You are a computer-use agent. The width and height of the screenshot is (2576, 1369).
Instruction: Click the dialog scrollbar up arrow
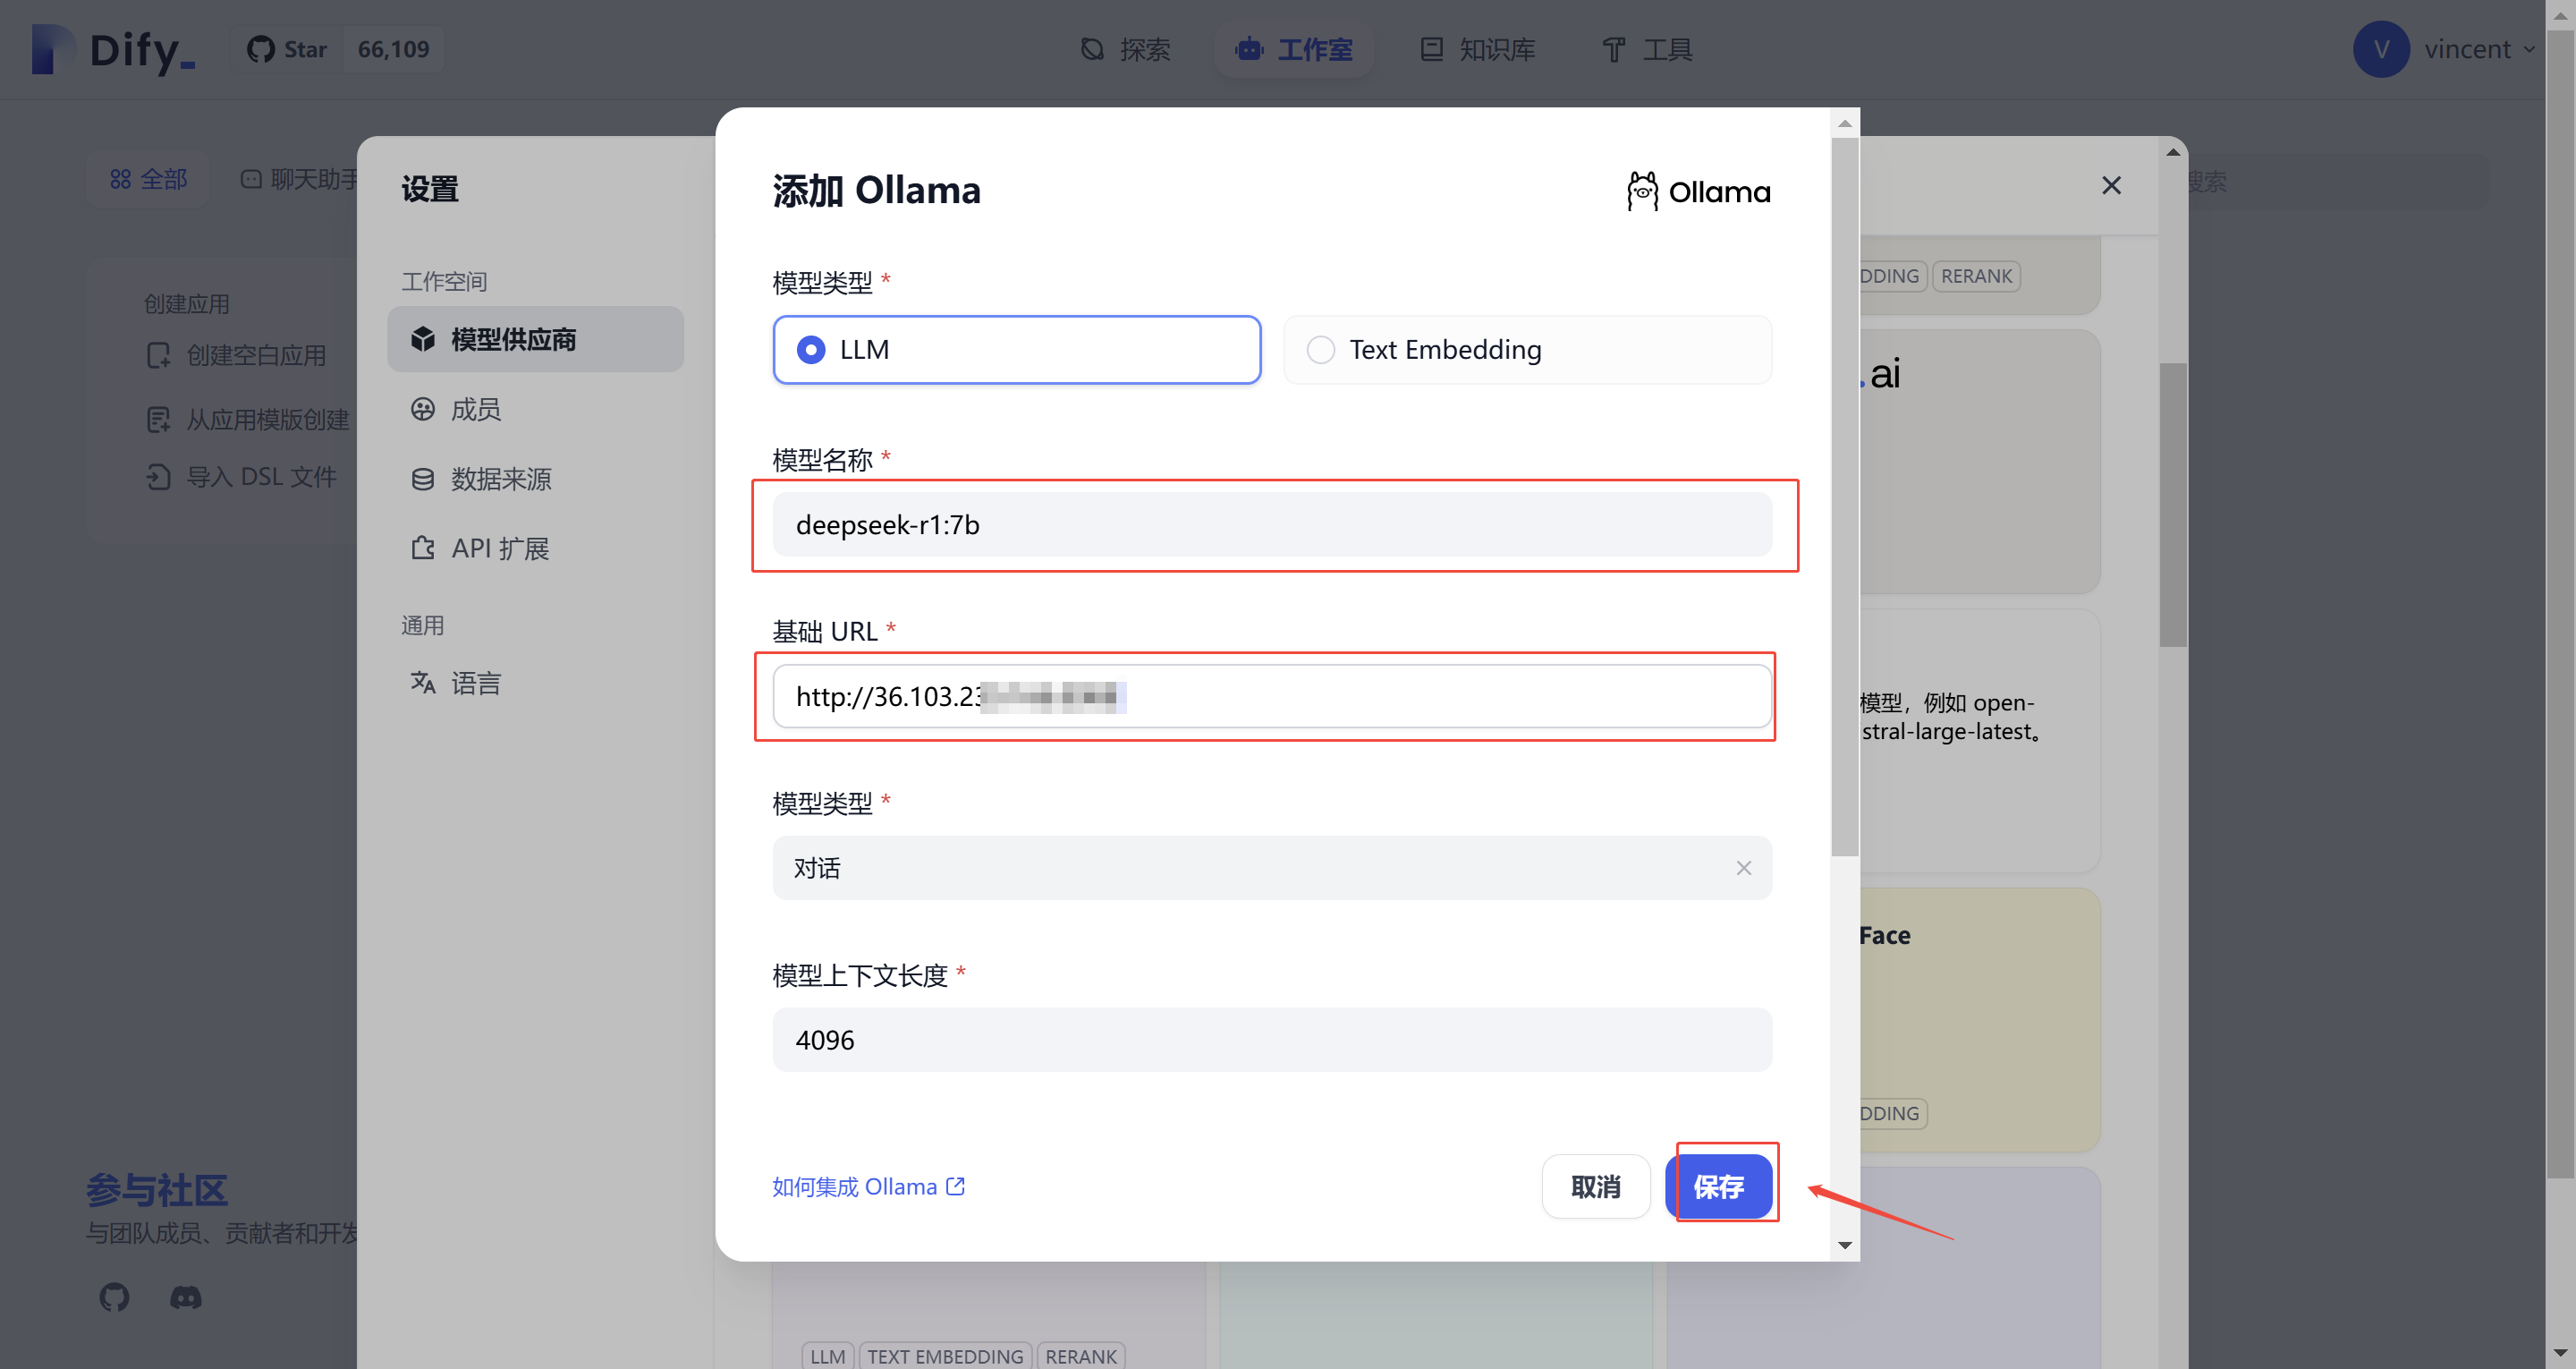point(1845,123)
